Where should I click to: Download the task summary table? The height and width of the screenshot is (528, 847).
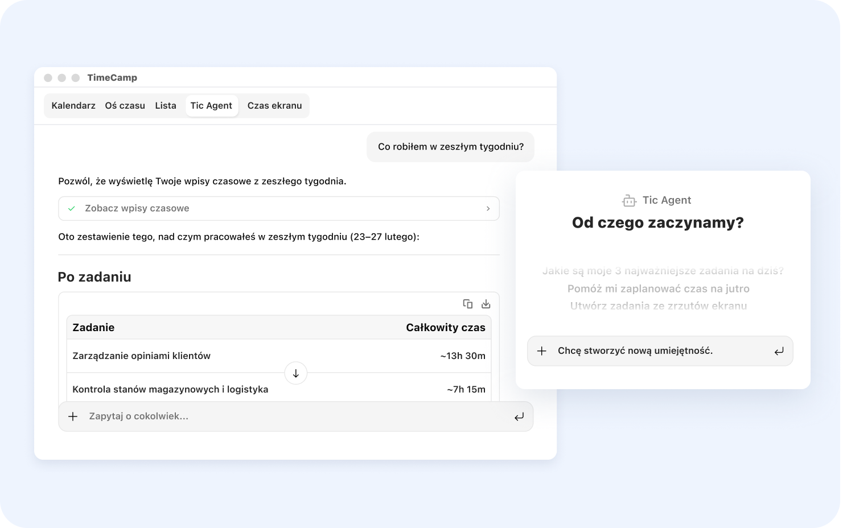pyautogui.click(x=486, y=304)
